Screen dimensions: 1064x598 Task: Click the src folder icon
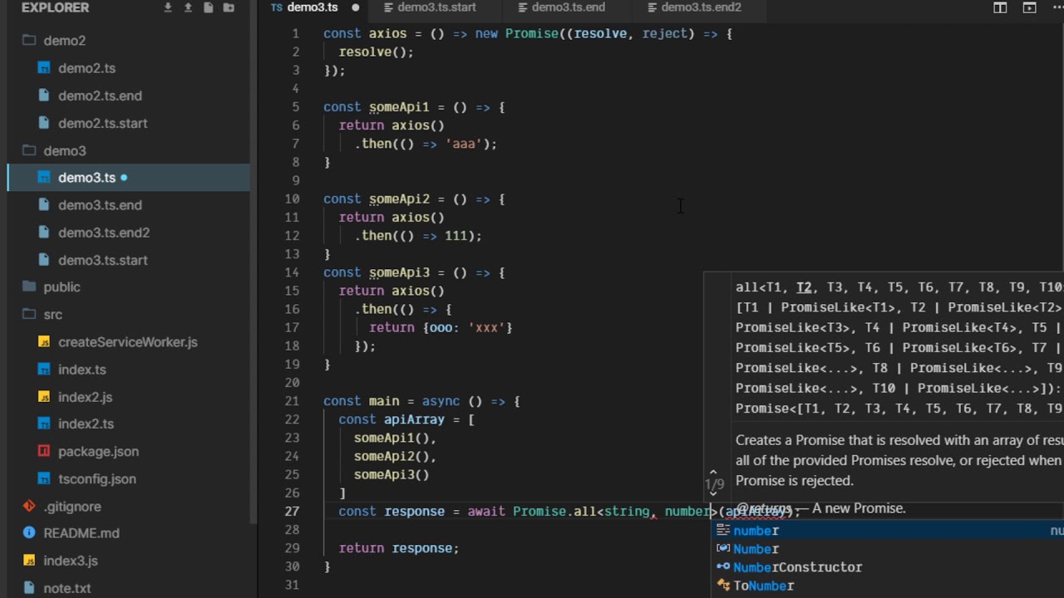pos(29,314)
